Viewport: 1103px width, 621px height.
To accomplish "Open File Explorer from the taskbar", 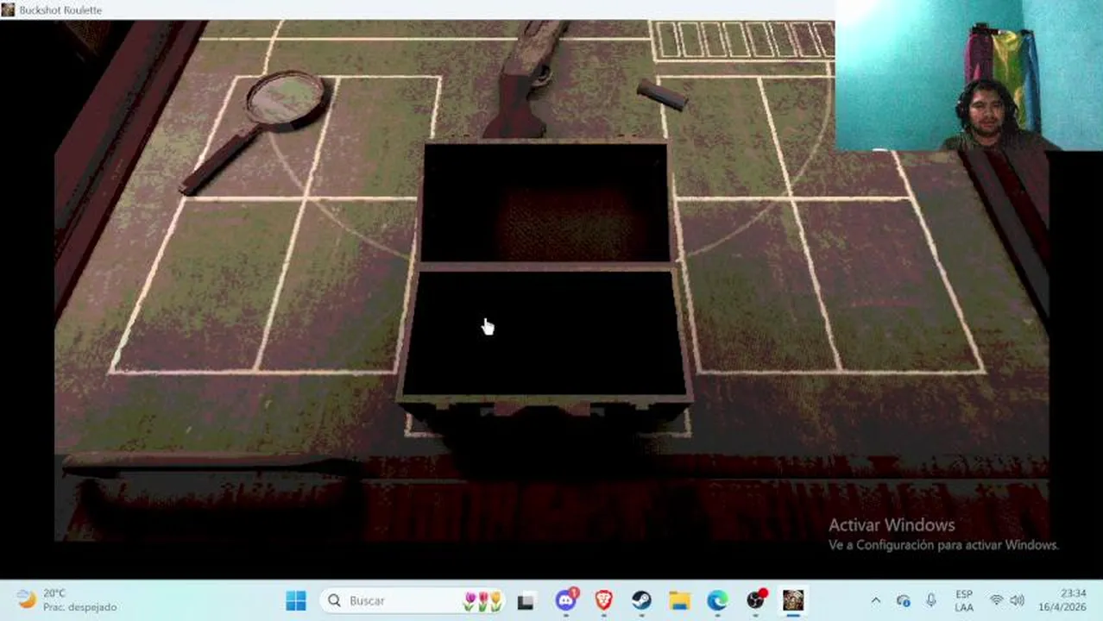I will [x=679, y=600].
